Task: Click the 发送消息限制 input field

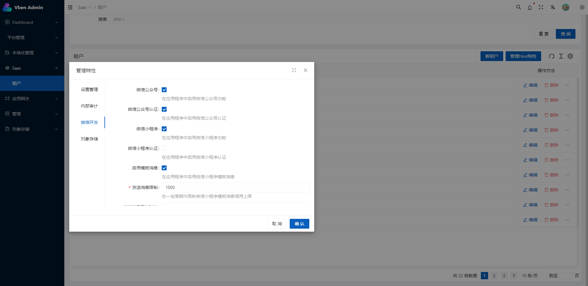Action: (x=236, y=187)
